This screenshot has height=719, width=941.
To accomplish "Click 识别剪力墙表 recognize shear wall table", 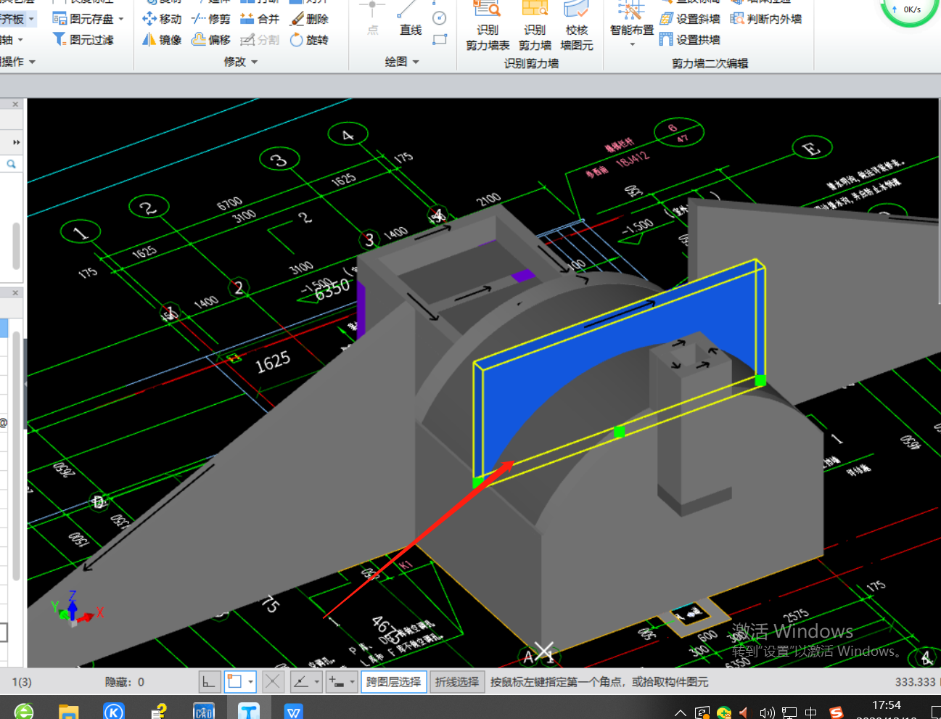I will click(488, 26).
